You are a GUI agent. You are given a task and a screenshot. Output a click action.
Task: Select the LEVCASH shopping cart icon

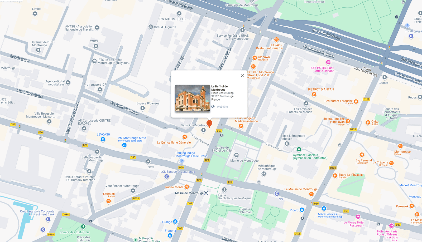(103, 139)
